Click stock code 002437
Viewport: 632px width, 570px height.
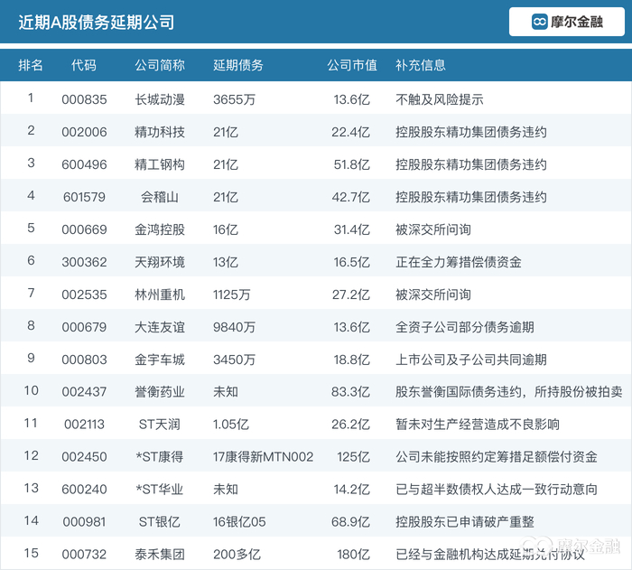[x=84, y=392]
